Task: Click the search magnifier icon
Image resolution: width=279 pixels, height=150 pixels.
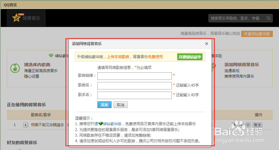Action: click(268, 18)
